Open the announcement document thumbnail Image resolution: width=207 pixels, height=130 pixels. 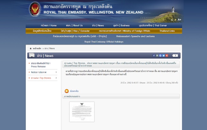coord(82,112)
